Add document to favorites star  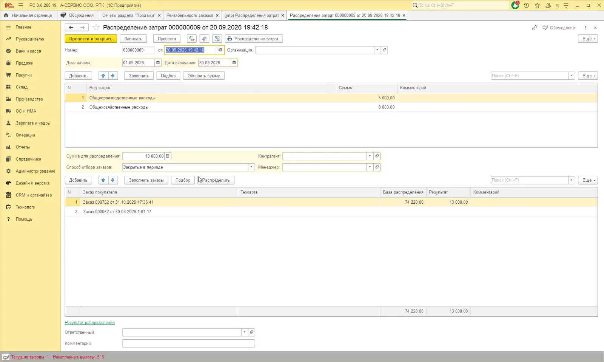pyautogui.click(x=96, y=27)
